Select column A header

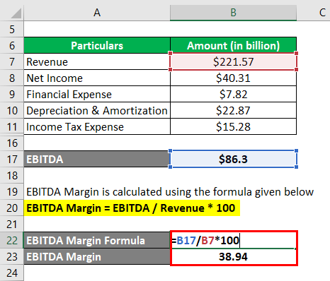coord(97,13)
